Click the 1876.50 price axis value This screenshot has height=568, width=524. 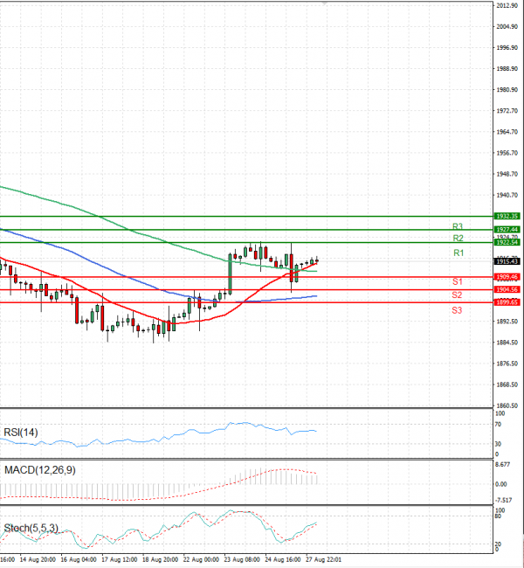click(x=507, y=364)
